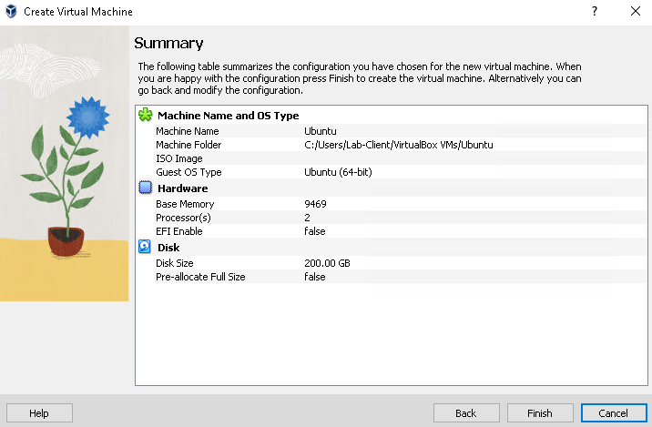Go Back to the previous wizard page
This screenshot has width=652, height=427.
[466, 412]
